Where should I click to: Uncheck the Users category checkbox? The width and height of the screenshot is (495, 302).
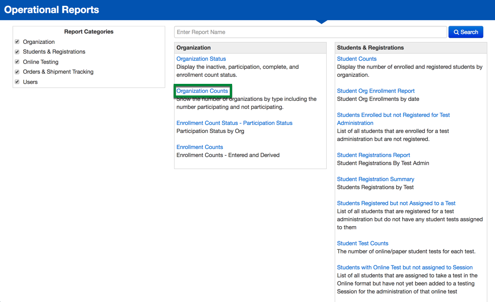click(17, 82)
